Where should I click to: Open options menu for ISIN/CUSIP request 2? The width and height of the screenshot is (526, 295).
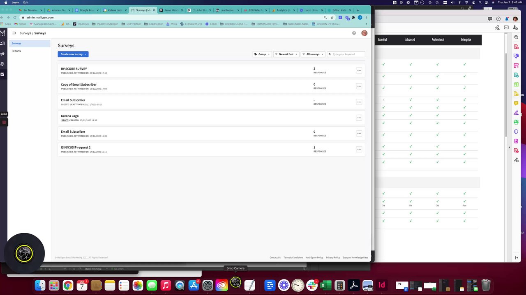359,149
